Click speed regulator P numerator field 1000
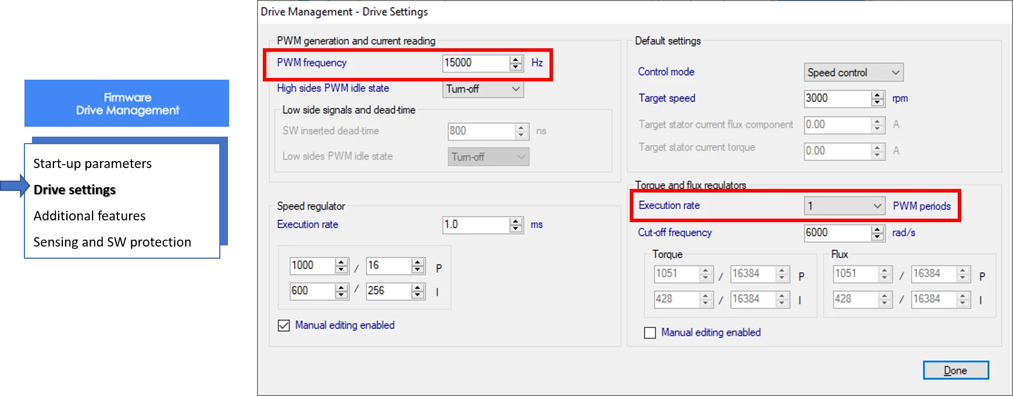The width and height of the screenshot is (1013, 396). coord(312,266)
